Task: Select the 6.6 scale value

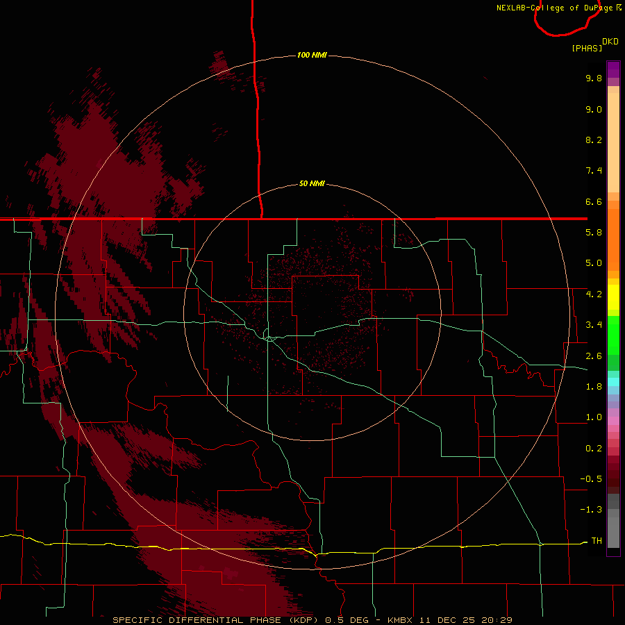Action: (x=594, y=201)
